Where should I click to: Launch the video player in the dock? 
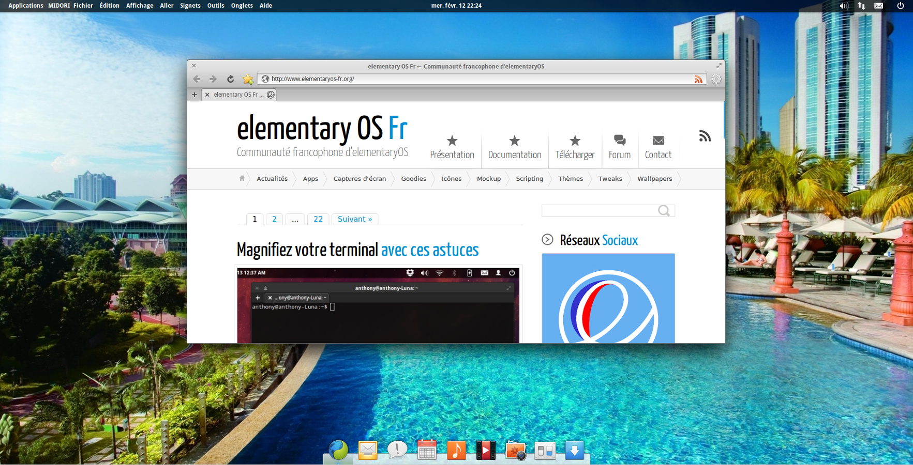[486, 450]
